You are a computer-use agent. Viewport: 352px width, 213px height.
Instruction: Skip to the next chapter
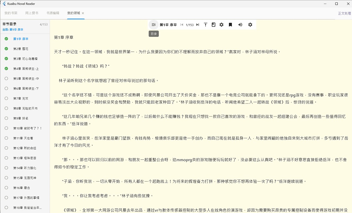(198, 25)
